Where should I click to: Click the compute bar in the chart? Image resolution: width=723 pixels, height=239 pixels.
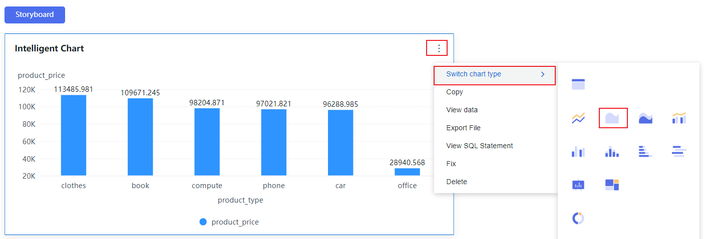(207, 142)
